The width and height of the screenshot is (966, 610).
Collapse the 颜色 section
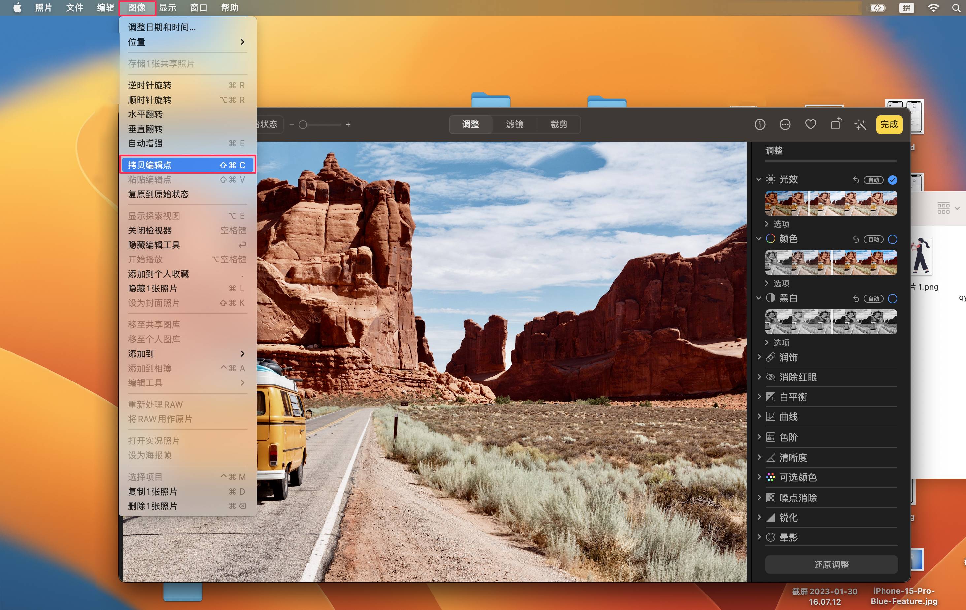(x=758, y=239)
